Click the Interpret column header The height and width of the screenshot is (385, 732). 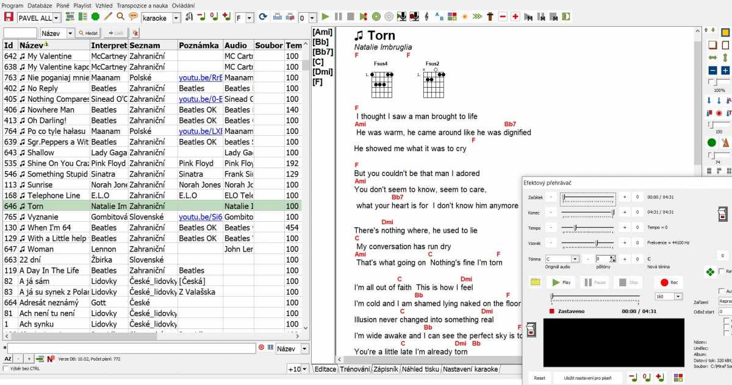tap(109, 45)
